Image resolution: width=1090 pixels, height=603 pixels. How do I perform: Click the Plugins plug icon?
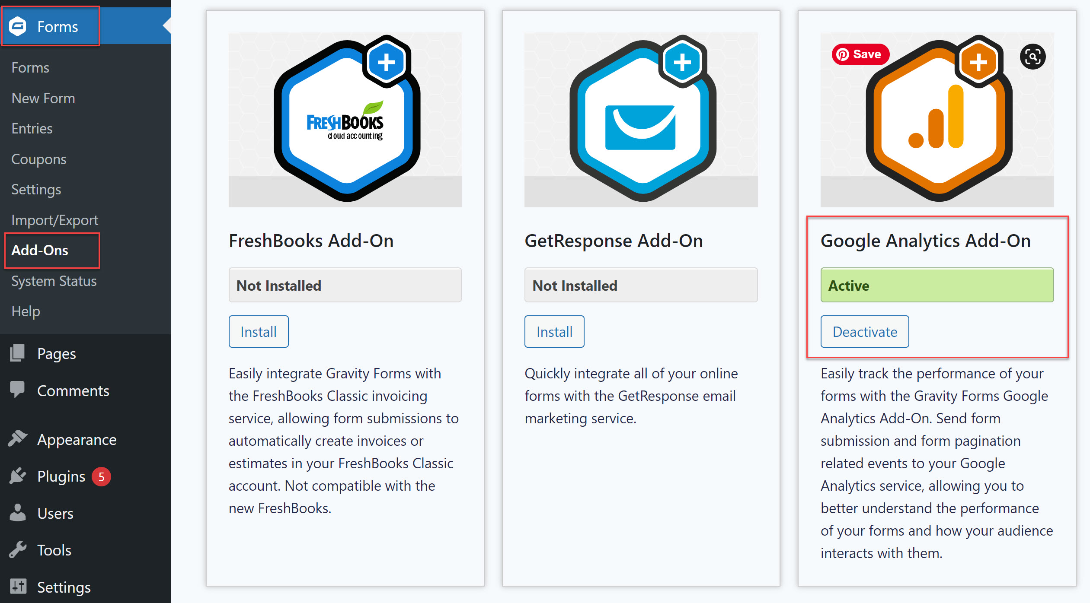tap(18, 476)
